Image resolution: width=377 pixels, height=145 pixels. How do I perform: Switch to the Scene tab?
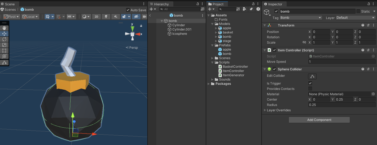pos(9,4)
